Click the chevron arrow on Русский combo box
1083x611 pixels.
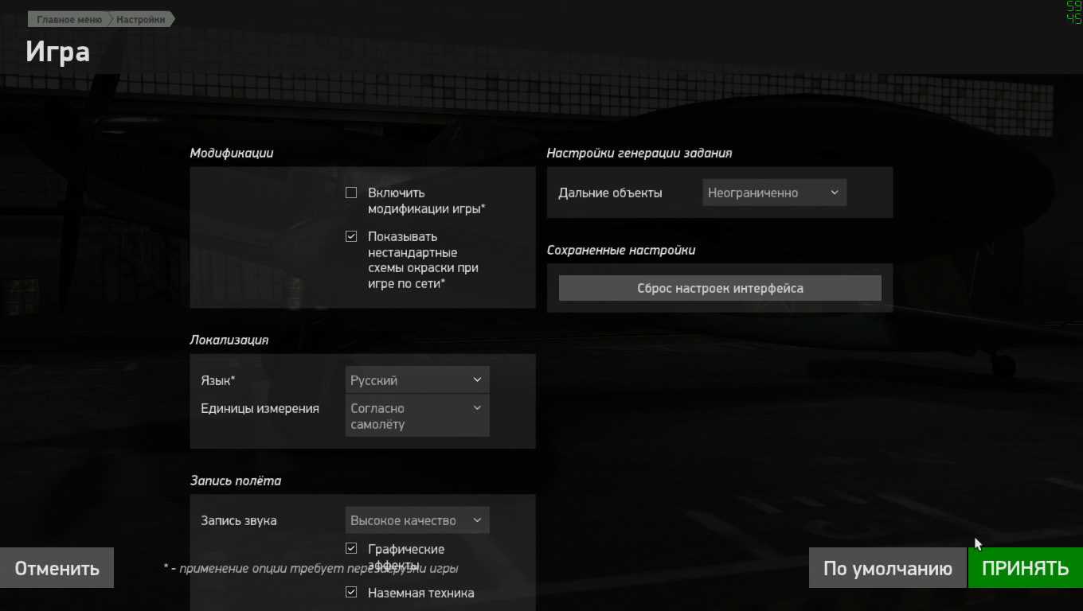tap(477, 379)
